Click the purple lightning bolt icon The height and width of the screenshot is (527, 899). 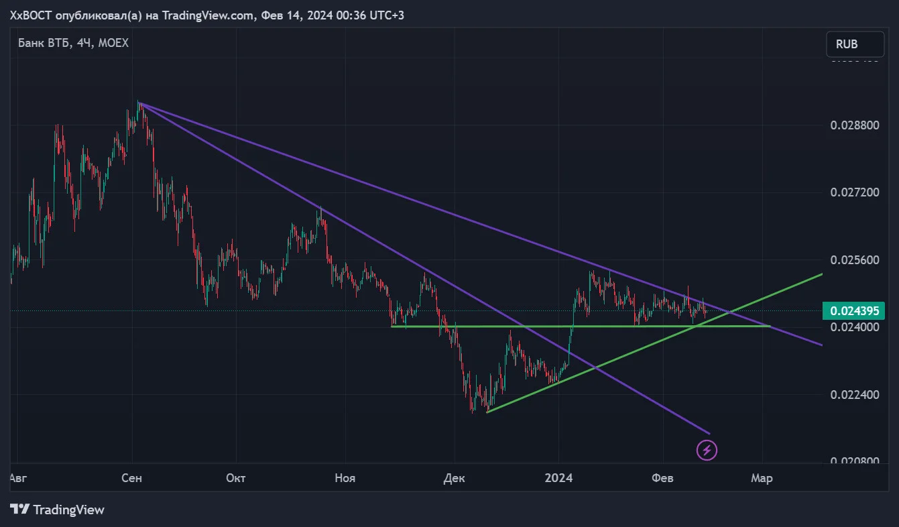(x=707, y=450)
